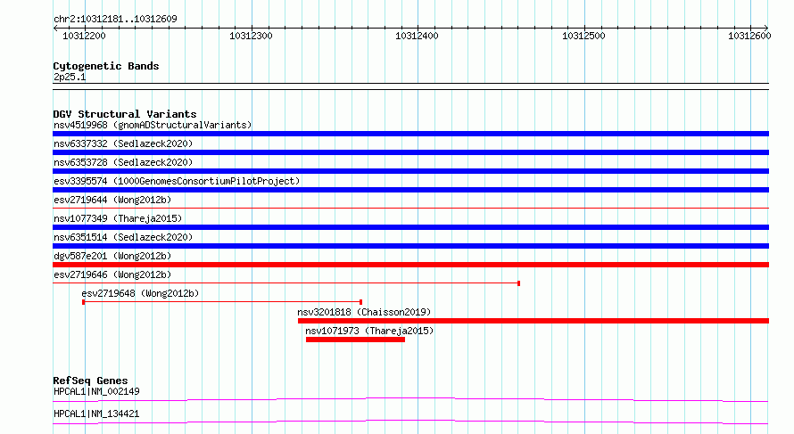The width and height of the screenshot is (794, 434).
Task: Click the RefSeq Genes track title
Action: 90,381
